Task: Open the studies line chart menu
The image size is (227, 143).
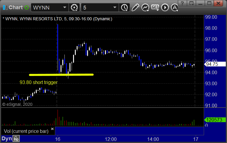Action: click(x=145, y=7)
